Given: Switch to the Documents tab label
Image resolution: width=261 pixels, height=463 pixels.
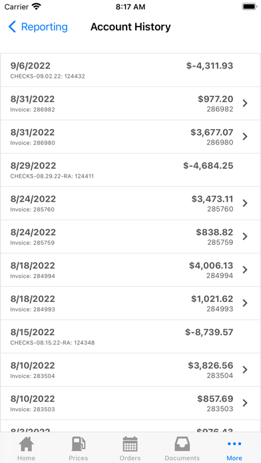Looking at the screenshot, I should point(182,458).
